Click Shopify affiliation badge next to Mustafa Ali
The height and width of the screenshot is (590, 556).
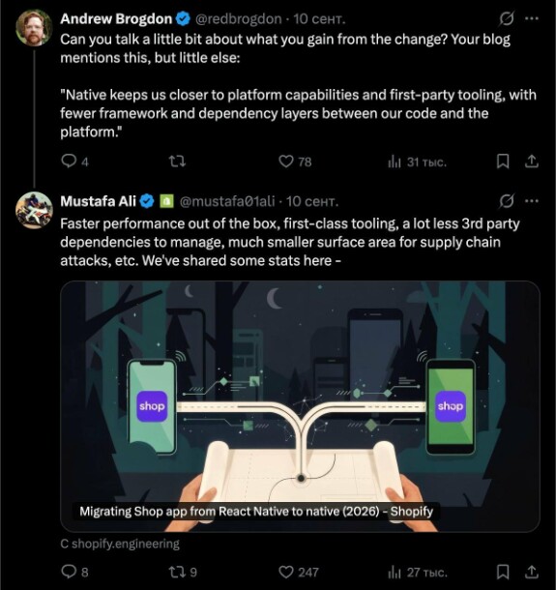pyautogui.click(x=166, y=201)
